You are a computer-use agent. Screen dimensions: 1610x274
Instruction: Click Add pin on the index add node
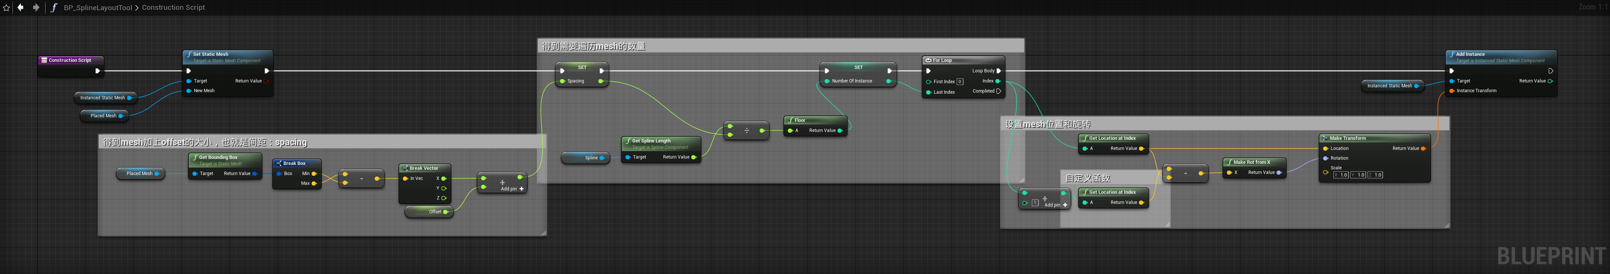1056,205
